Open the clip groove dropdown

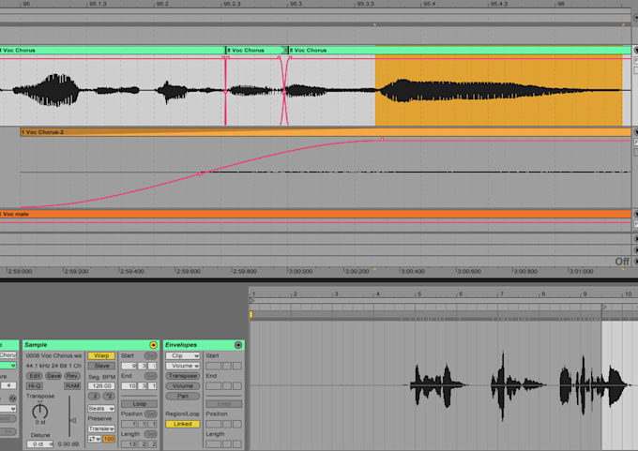[8, 408]
